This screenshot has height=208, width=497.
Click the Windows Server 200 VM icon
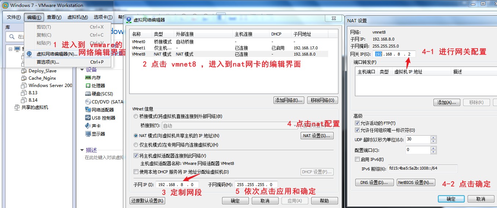pyautogui.click(x=24, y=86)
